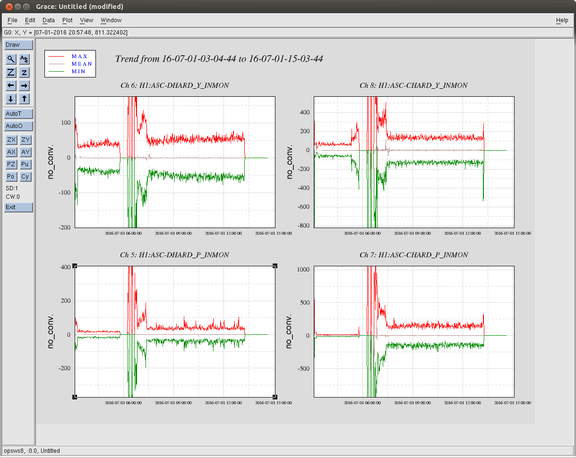
Task: Click the no_conv. axis label of Ch 7 graph
Action: [290, 331]
